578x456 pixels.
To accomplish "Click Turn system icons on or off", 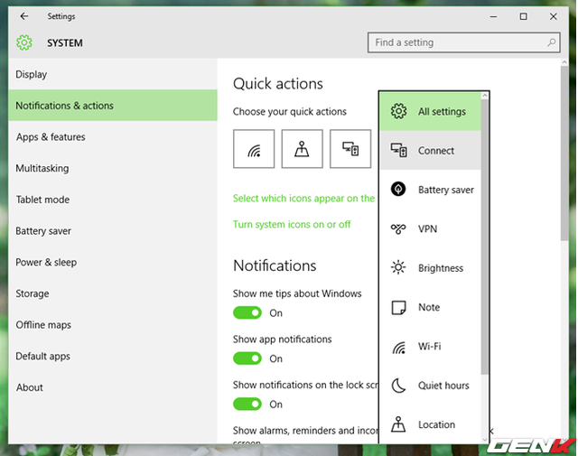I will pyautogui.click(x=292, y=225).
